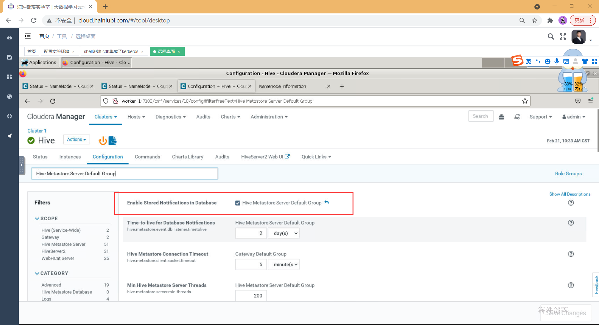The height and width of the screenshot is (325, 599).
Task: Open the dashboard icon in left sidebar
Action: click(9, 37)
